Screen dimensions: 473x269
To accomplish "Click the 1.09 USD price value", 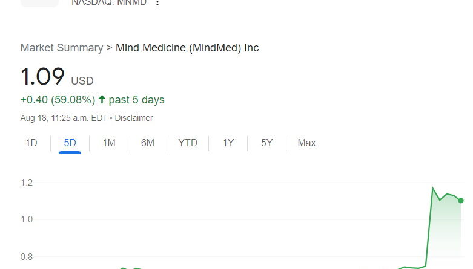I will click(x=42, y=77).
